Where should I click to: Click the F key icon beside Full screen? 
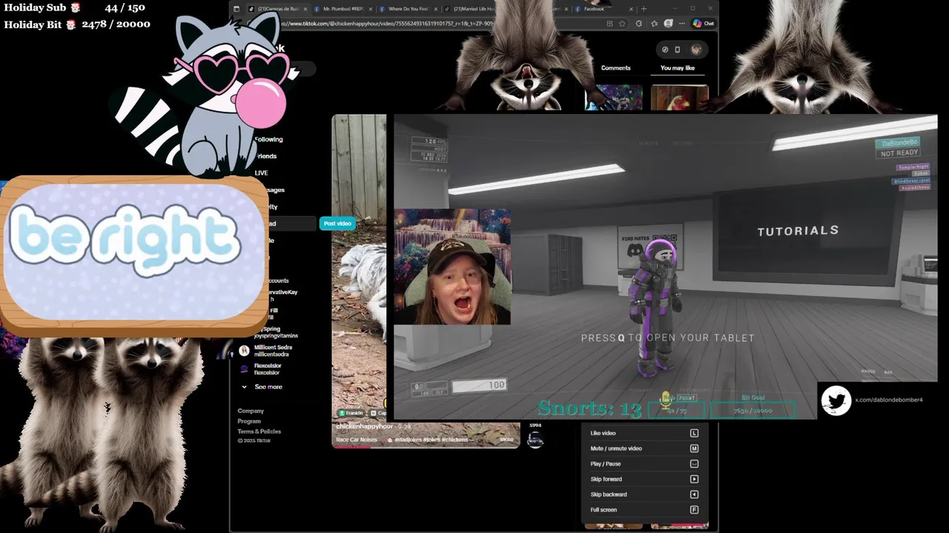pos(694,509)
